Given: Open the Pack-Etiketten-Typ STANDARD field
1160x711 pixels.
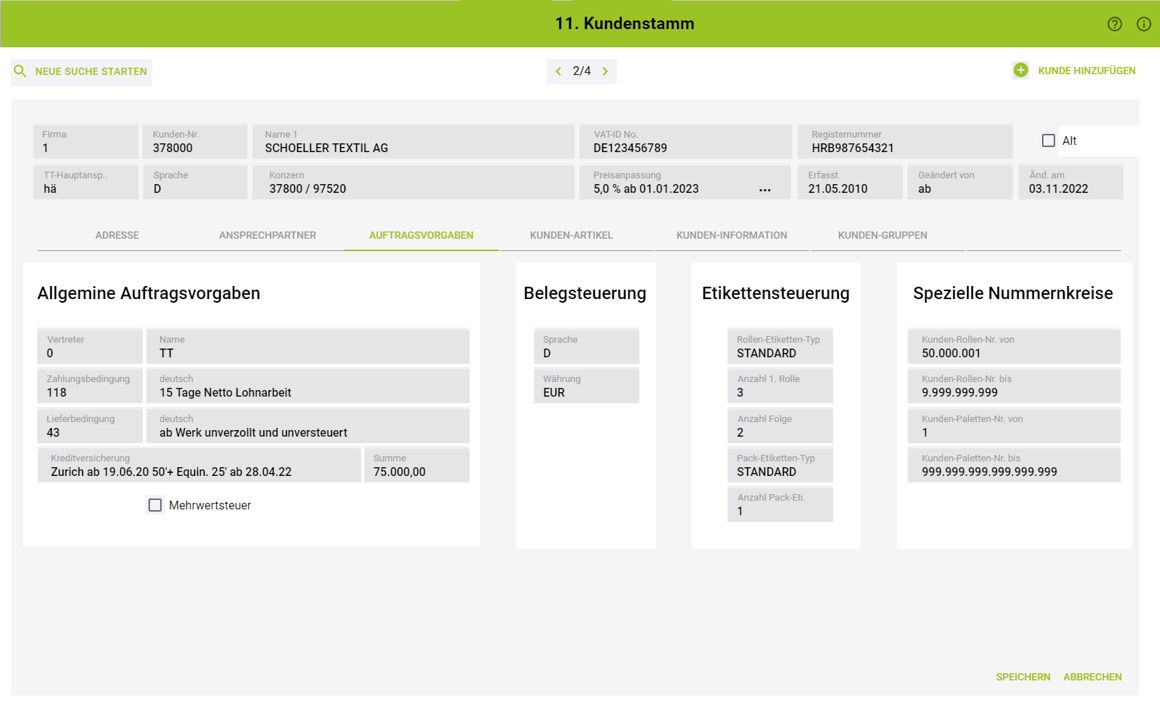Looking at the screenshot, I should coord(780,465).
